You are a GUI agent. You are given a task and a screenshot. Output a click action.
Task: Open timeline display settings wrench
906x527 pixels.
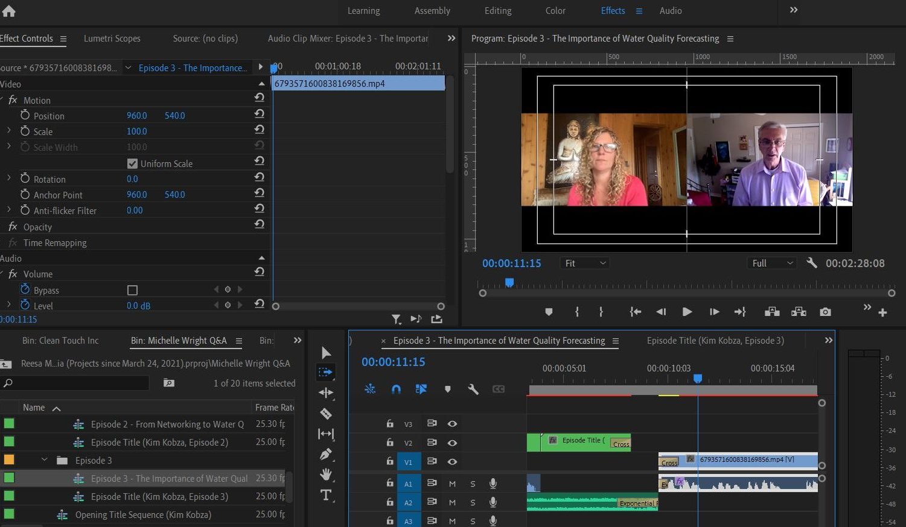[x=473, y=390]
